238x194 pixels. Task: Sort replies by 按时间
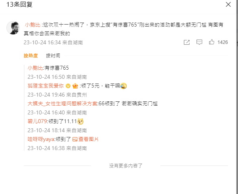pyautogui.click(x=53, y=56)
